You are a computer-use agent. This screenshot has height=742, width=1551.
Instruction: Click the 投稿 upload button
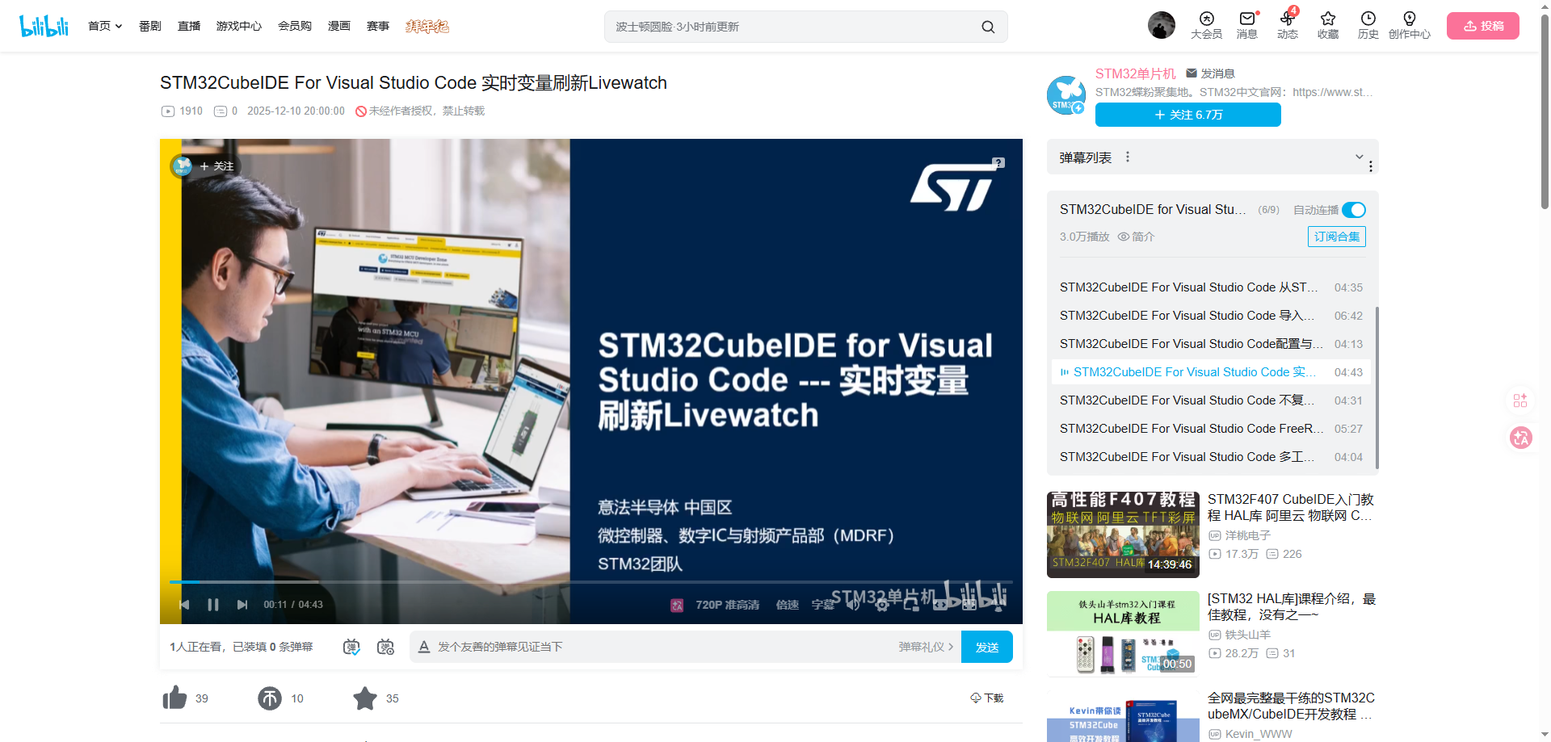[x=1483, y=26]
